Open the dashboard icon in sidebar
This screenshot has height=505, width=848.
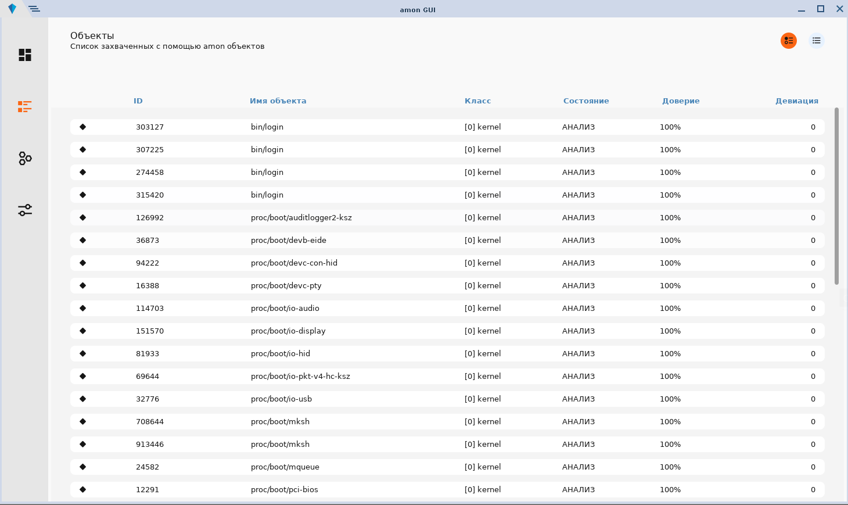[25, 55]
